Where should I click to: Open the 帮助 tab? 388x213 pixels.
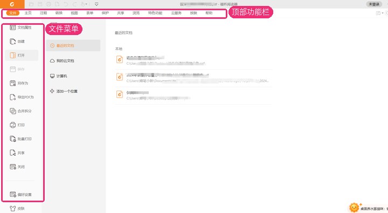point(209,13)
